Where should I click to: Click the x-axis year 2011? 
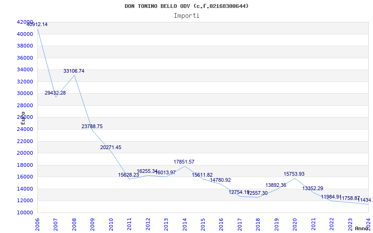point(130,225)
